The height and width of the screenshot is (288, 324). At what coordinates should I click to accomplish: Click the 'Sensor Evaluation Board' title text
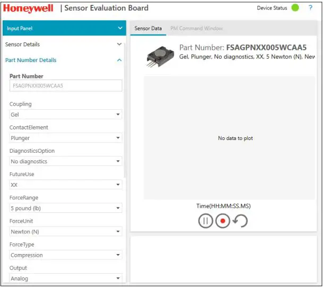pos(106,8)
